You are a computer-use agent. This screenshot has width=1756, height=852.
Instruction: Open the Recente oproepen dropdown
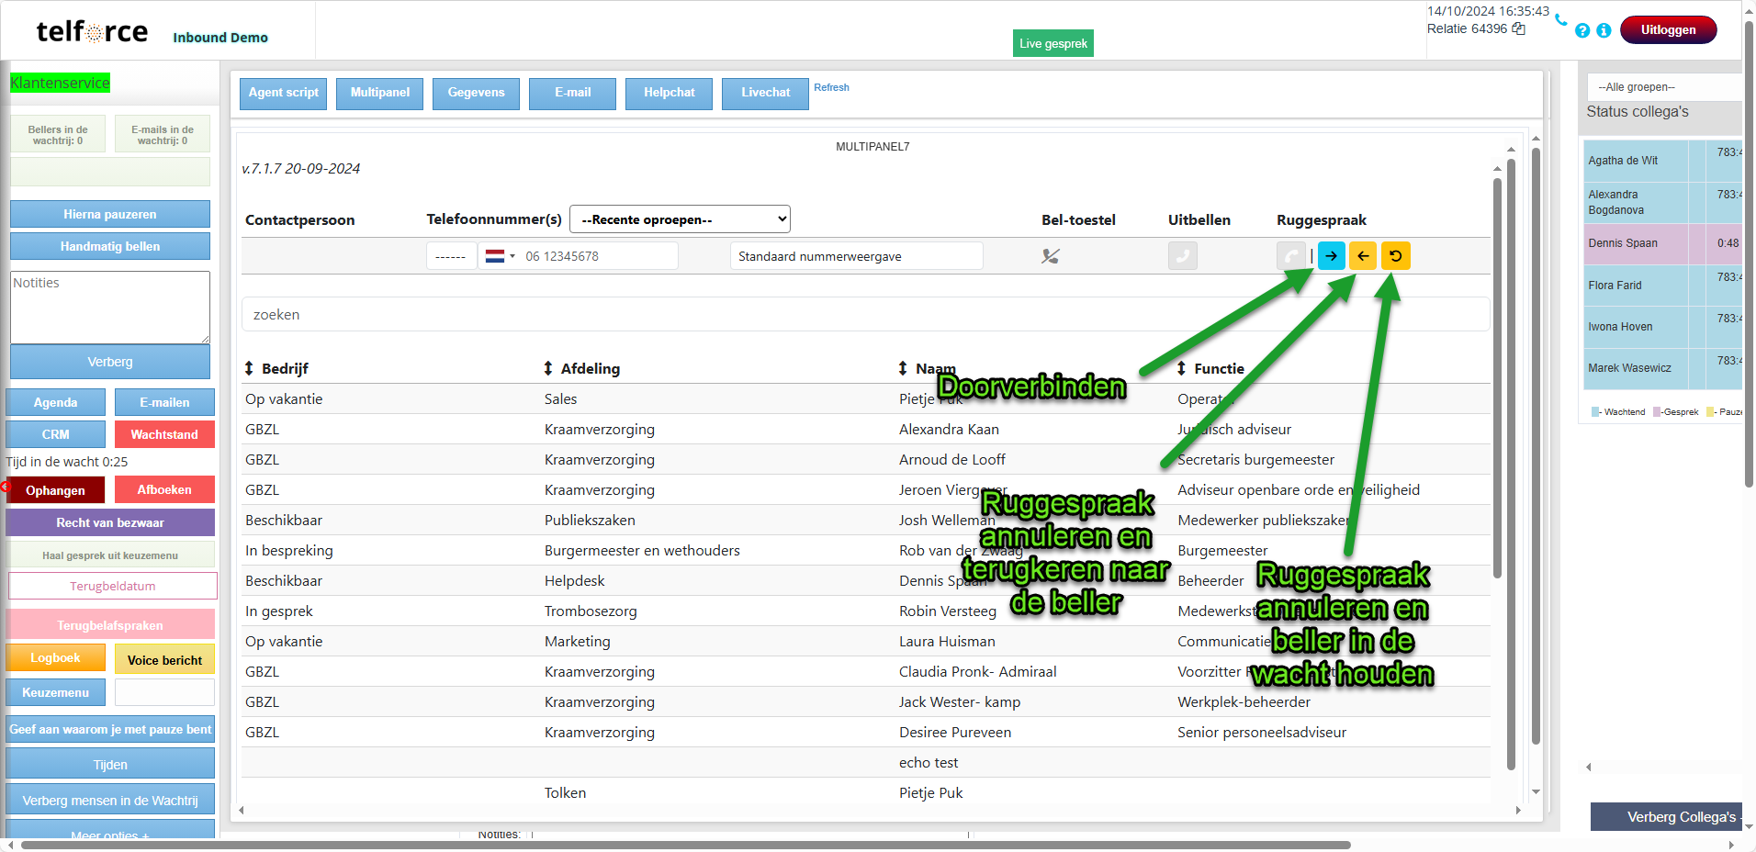click(680, 219)
